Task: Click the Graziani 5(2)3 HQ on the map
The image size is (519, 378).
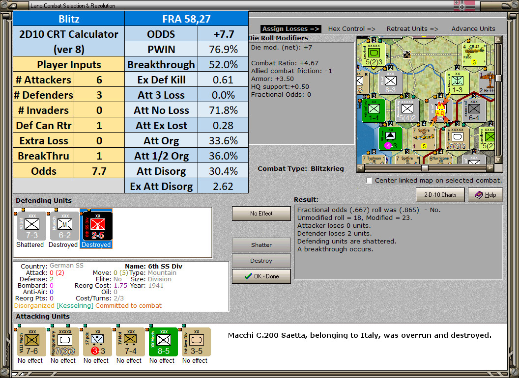Action: click(x=374, y=54)
